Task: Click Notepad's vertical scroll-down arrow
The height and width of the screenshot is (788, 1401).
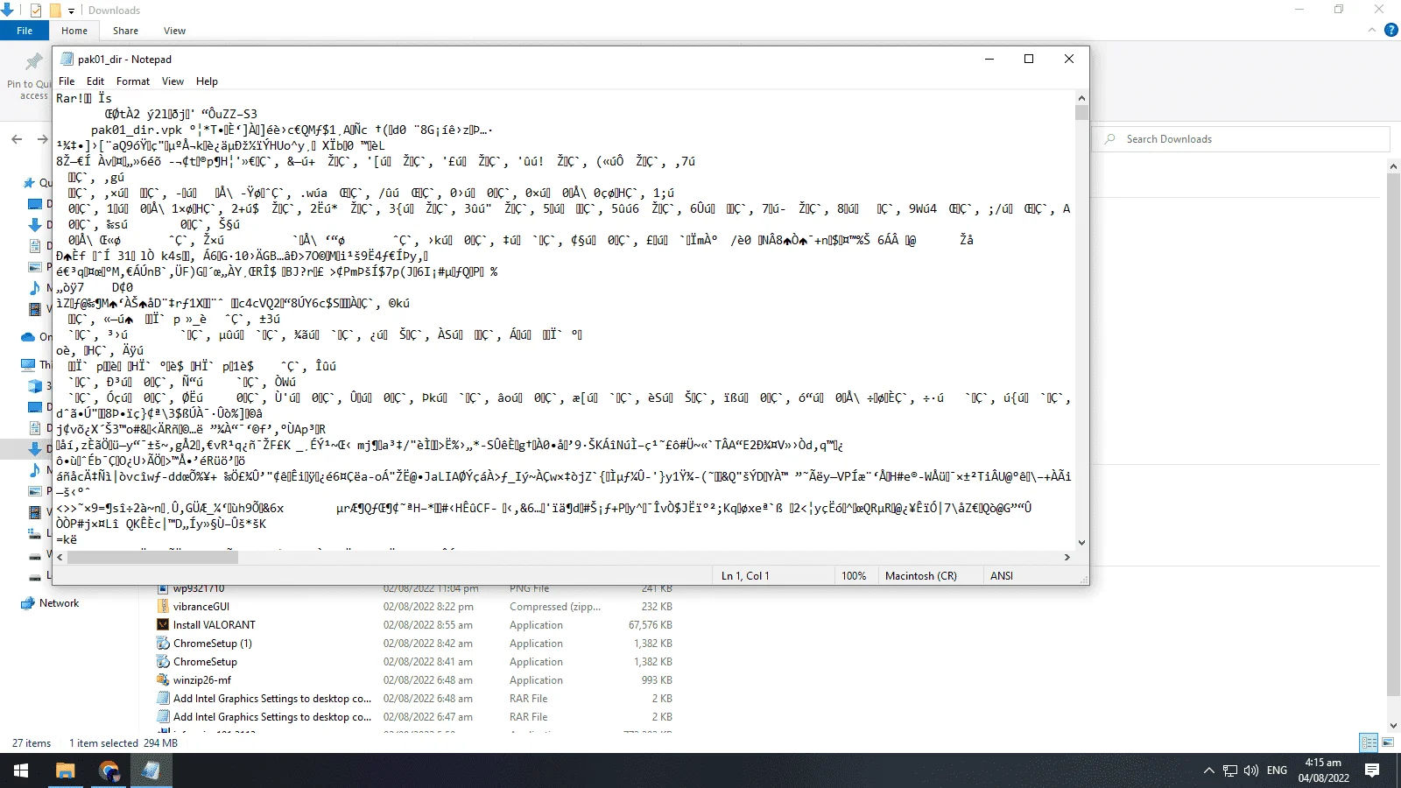Action: [1081, 543]
